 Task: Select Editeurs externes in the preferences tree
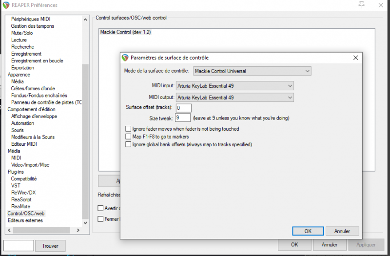click(x=25, y=220)
